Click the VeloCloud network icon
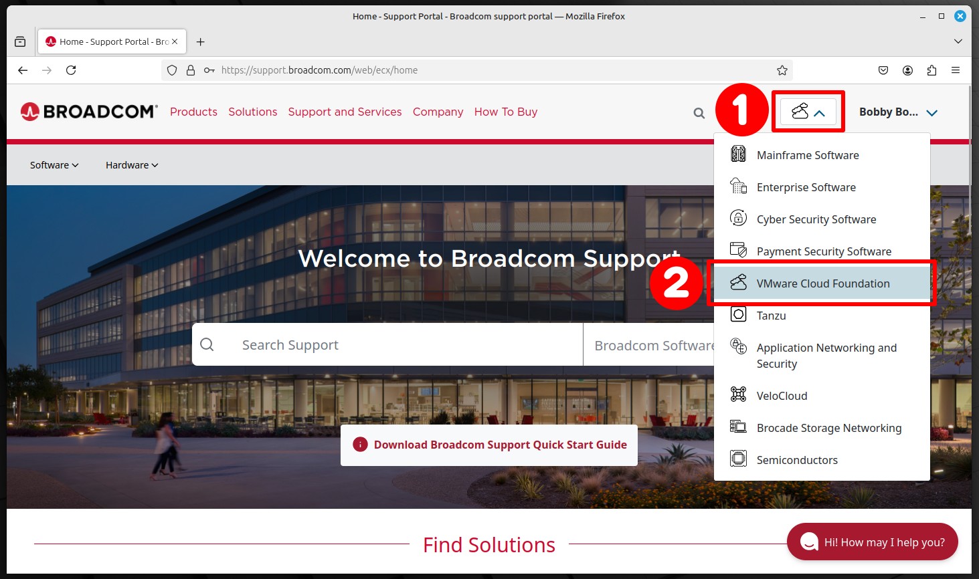 point(738,395)
